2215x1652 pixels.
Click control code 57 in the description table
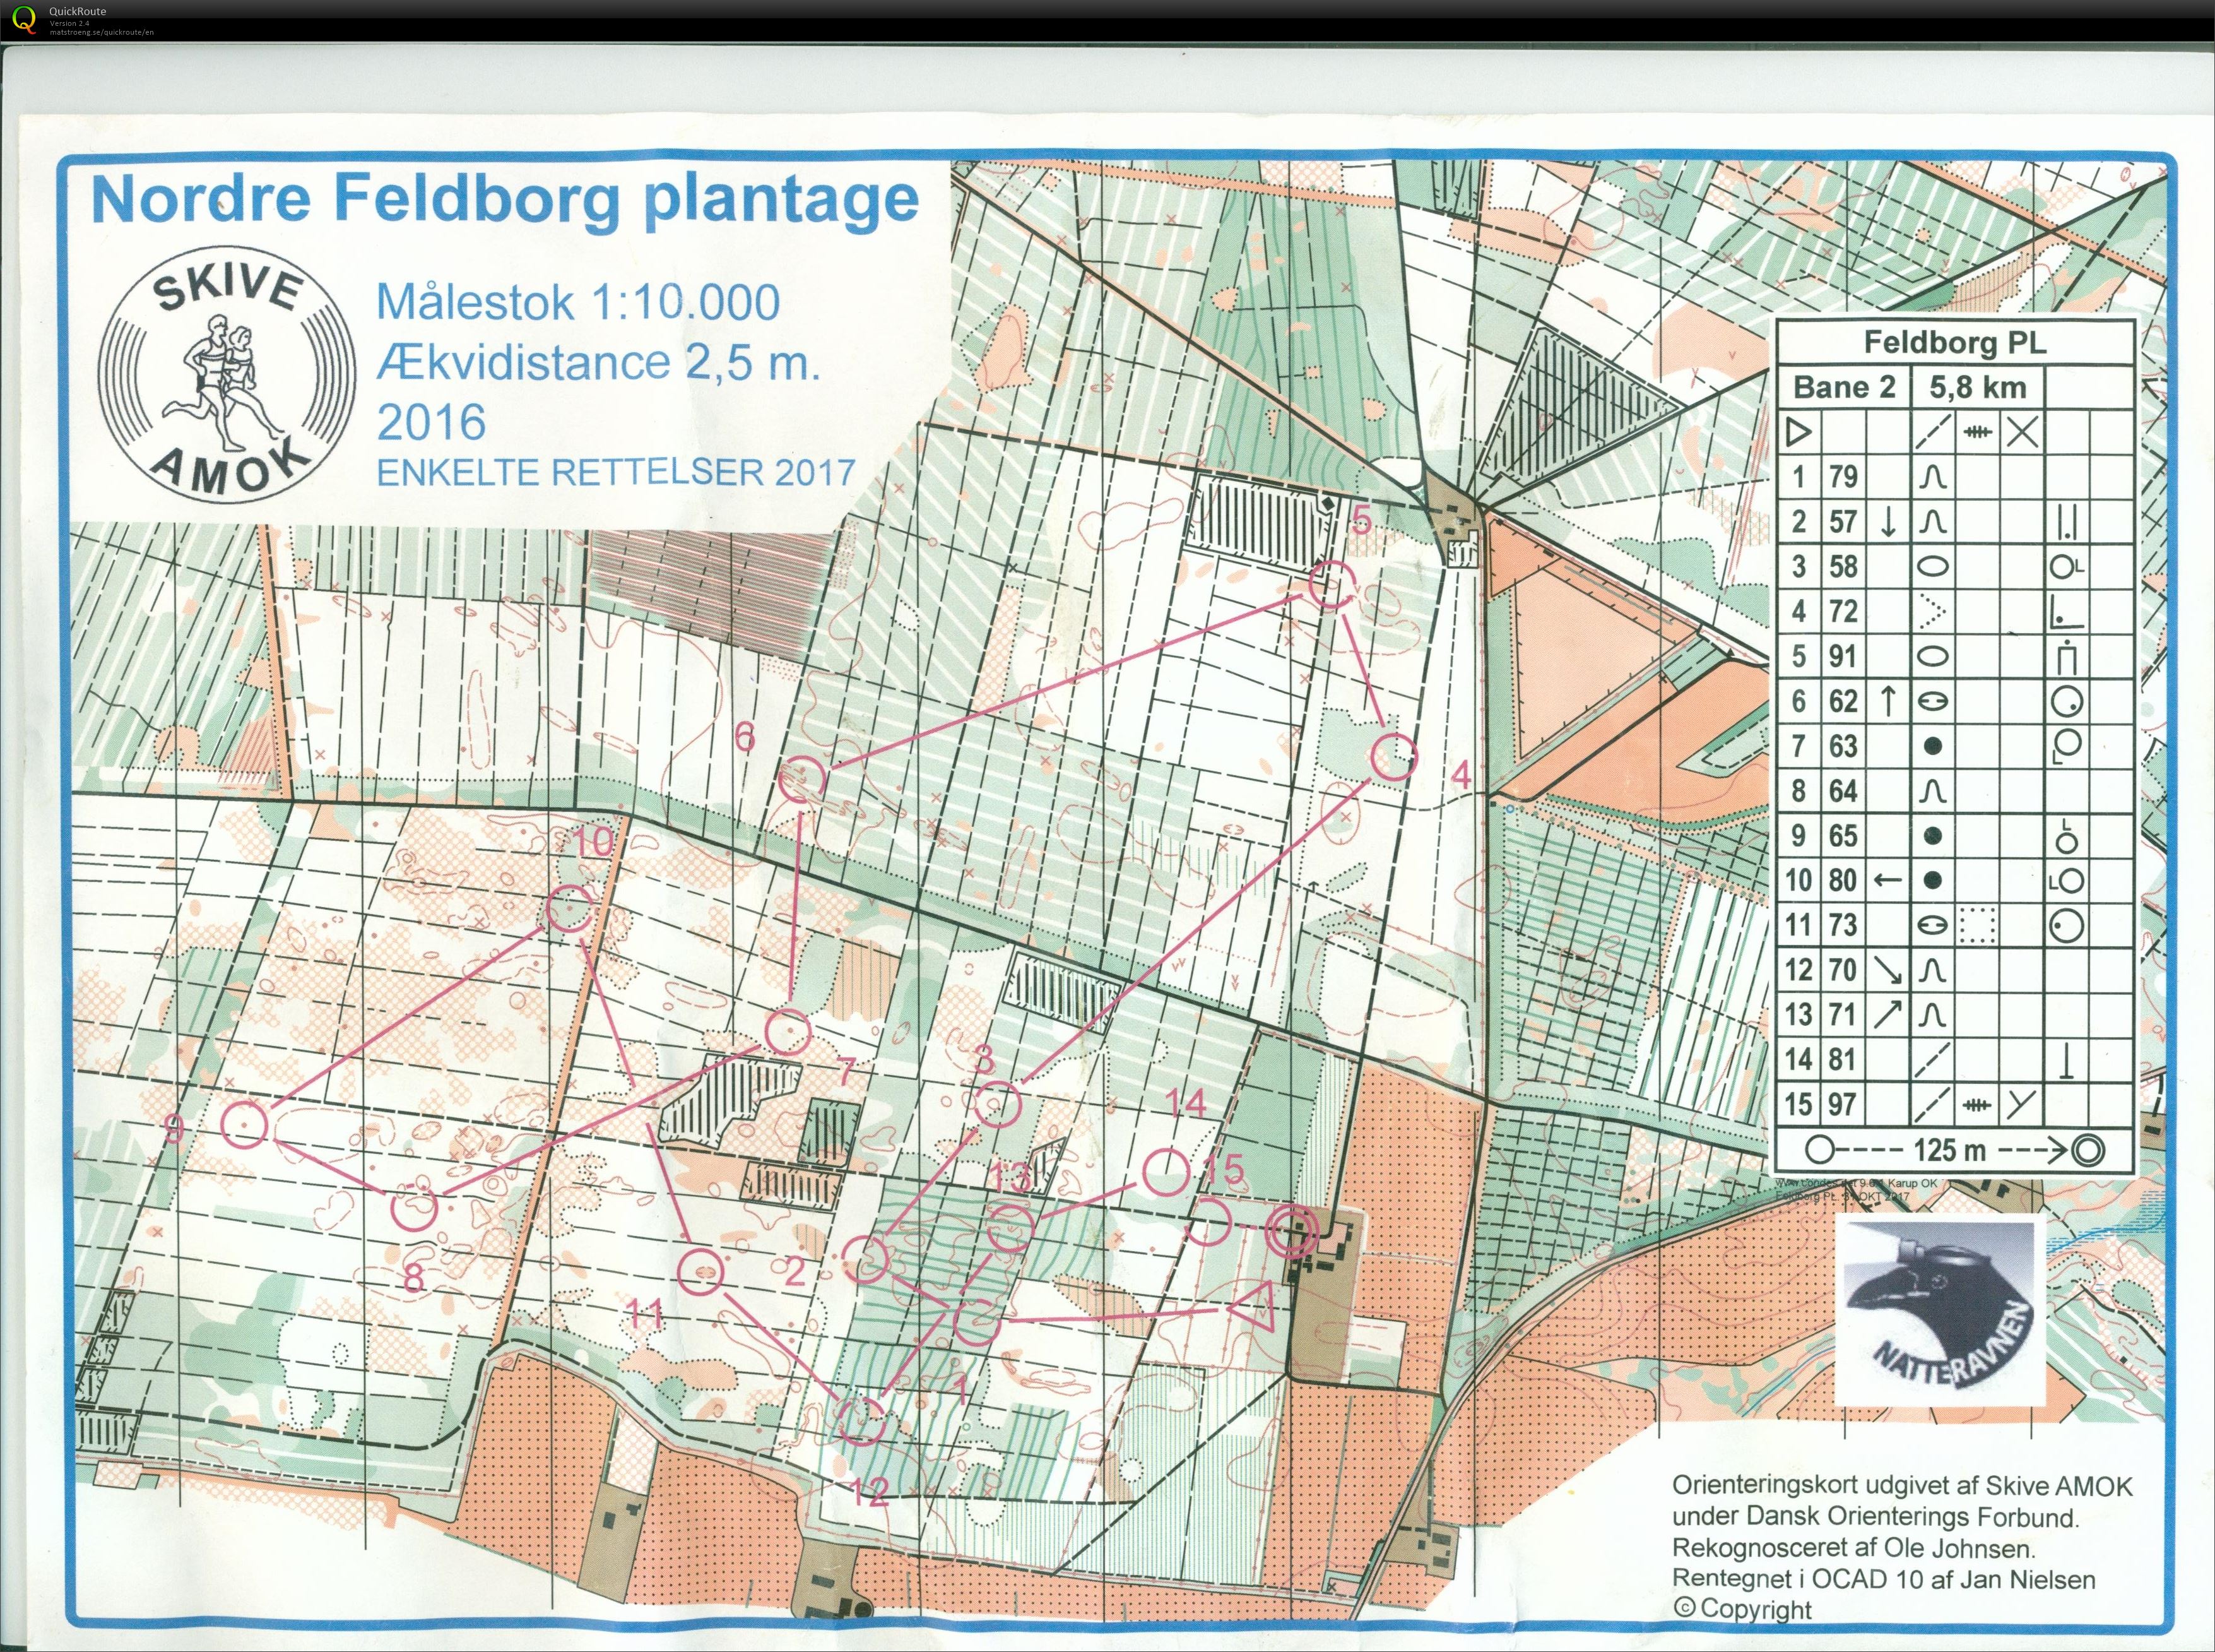pyautogui.click(x=1843, y=521)
